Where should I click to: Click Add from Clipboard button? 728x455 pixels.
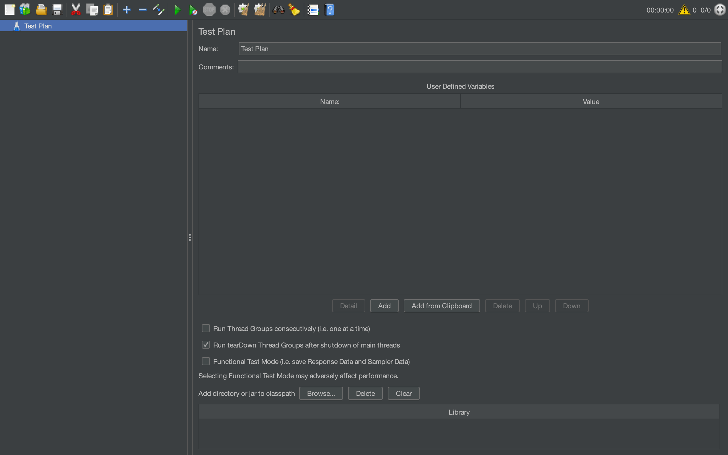(x=441, y=305)
